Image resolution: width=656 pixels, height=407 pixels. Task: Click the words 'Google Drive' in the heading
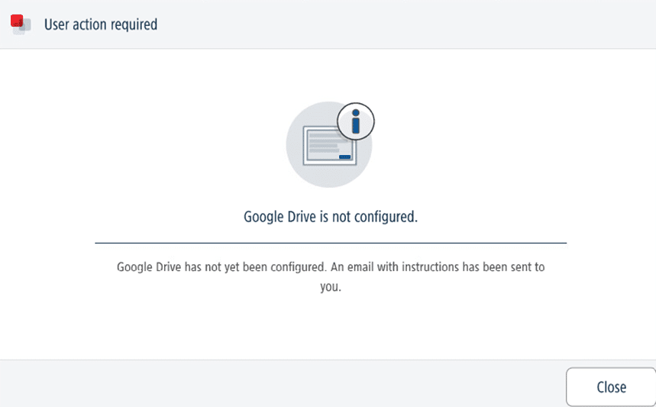tap(280, 217)
